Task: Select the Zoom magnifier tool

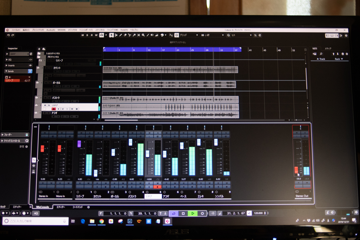Action: tap(143, 35)
